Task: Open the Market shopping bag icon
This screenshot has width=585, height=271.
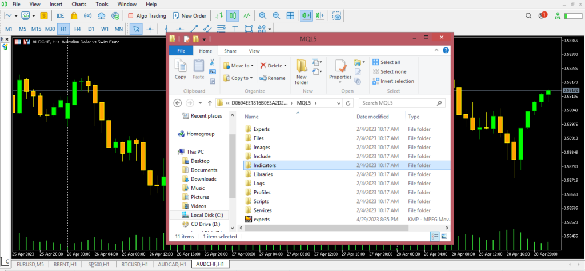Action: [73, 15]
